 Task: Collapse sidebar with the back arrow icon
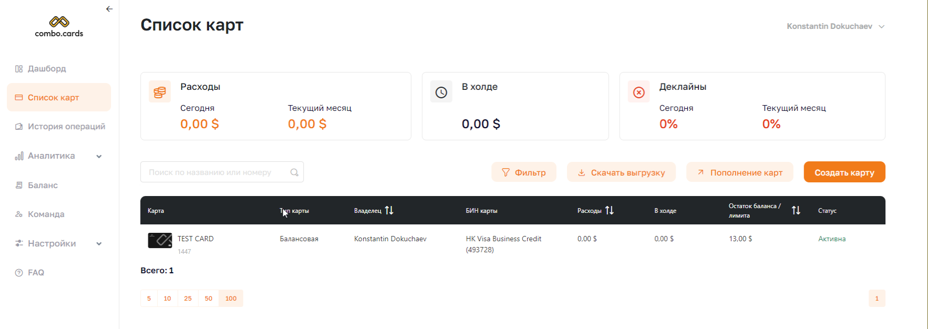(109, 9)
